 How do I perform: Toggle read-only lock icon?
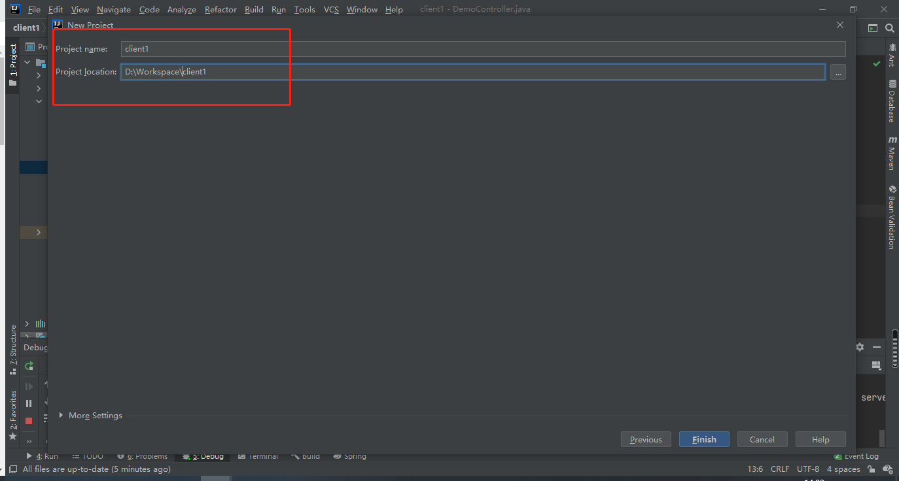tap(872, 469)
